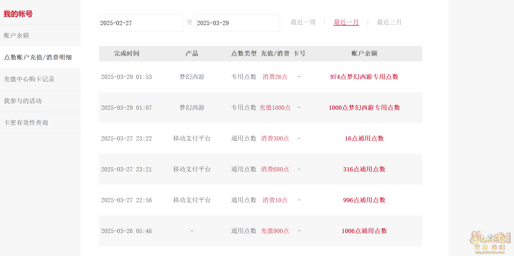514x256 pixels.
Task: Click the 点数类型 column header
Action: pyautogui.click(x=244, y=53)
